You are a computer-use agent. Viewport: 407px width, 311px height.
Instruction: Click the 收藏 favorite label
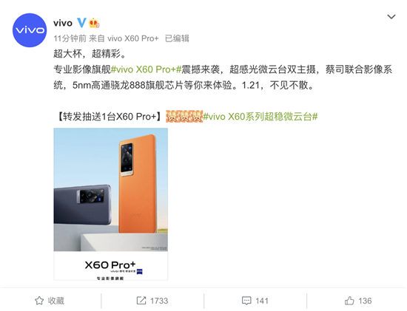point(56,301)
